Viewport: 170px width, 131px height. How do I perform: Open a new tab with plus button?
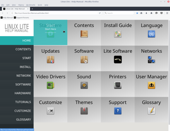pyautogui.click(x=32, y=9)
